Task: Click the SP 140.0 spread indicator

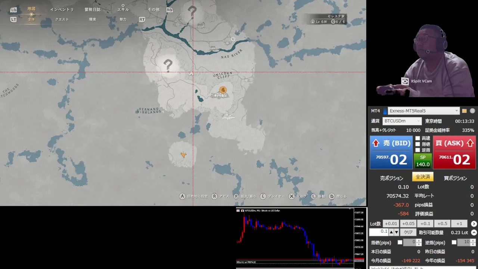Action: (x=423, y=161)
